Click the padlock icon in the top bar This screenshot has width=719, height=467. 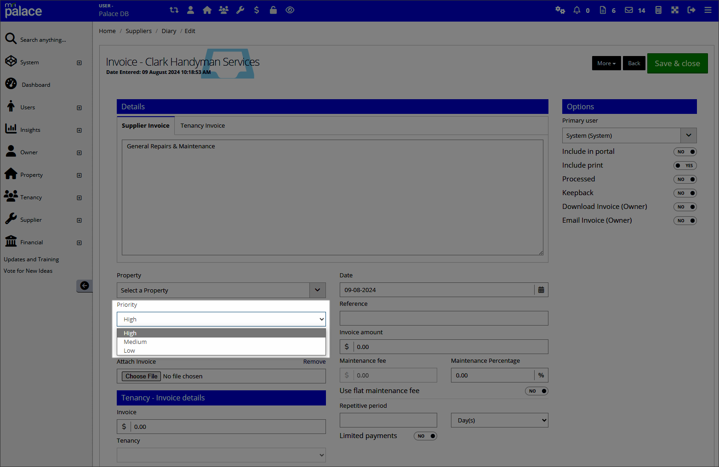click(273, 10)
